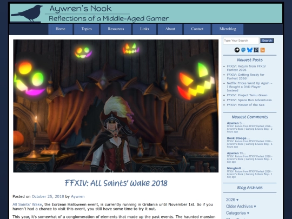The height and width of the screenshot is (219, 292).
Task: Open post 'FFXIV: Getting Ready for Fanfest 2026!'
Action: 245,76
